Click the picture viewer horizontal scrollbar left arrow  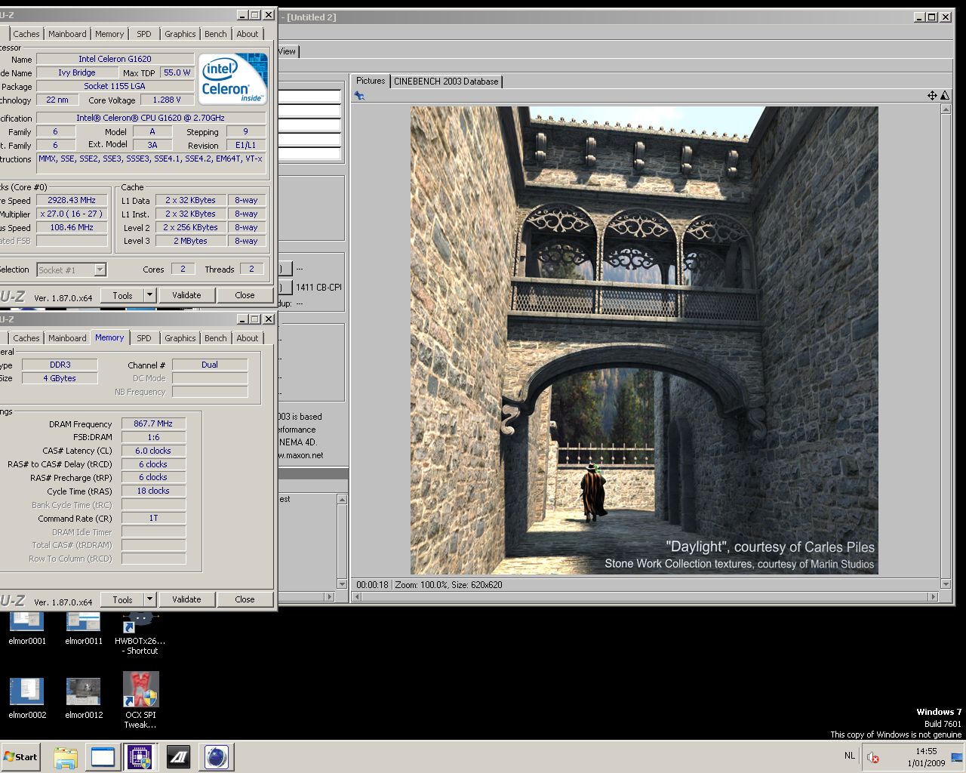(358, 596)
